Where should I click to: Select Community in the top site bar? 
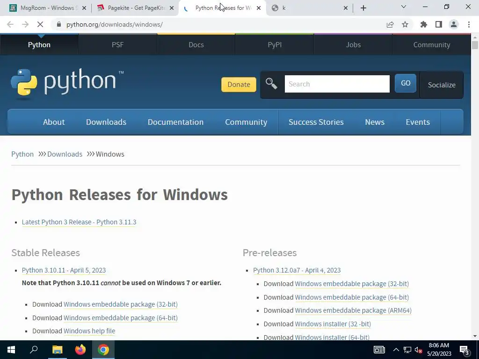(x=432, y=44)
